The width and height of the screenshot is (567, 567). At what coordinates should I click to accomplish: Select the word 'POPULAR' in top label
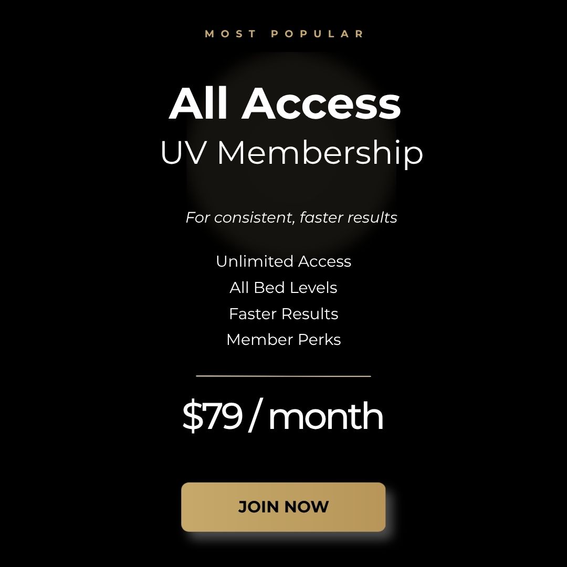click(x=317, y=34)
